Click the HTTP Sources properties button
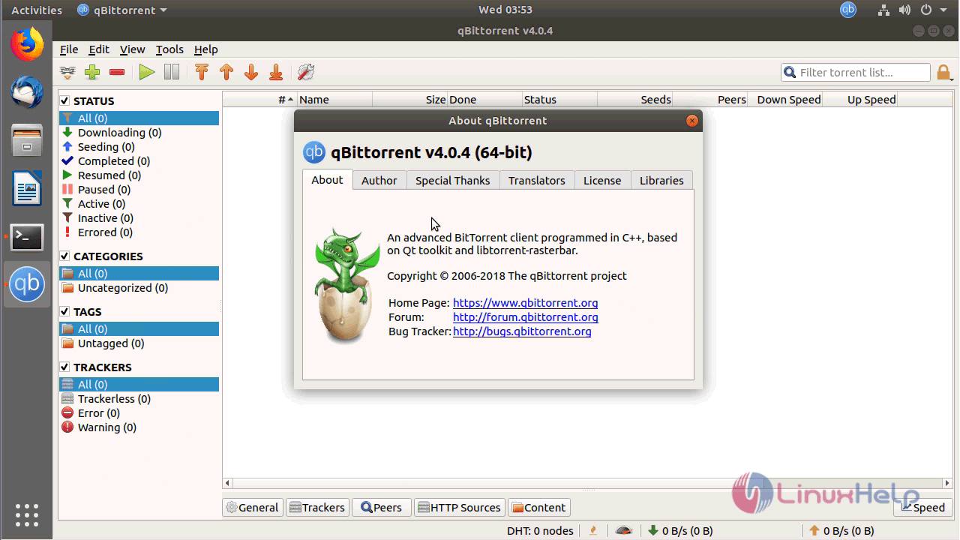Screen dimensions: 960x540 (x=459, y=508)
